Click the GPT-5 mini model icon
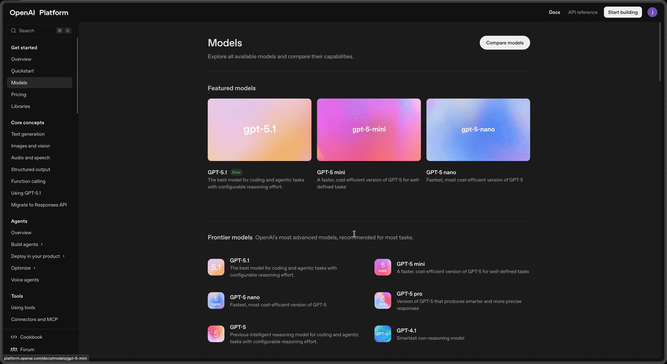667x364 pixels. coord(382,267)
